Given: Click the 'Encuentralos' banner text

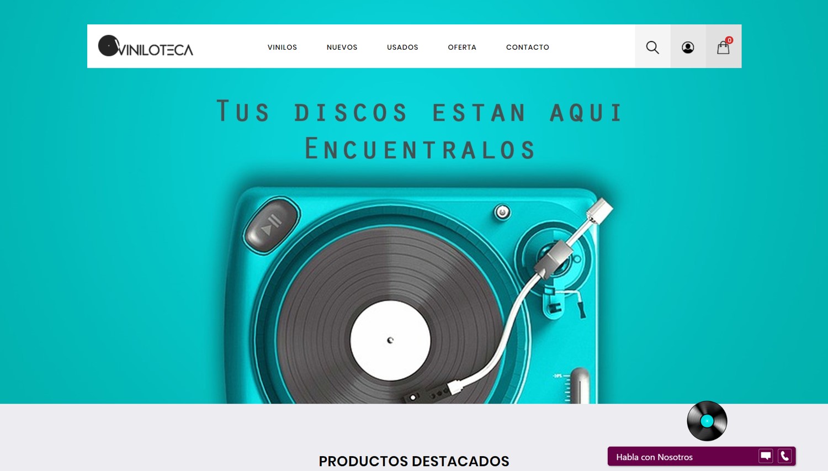Looking at the screenshot, I should (x=420, y=149).
